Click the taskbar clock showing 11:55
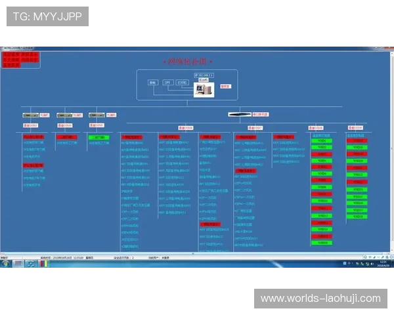This screenshot has height=315, width=394. [x=384, y=263]
